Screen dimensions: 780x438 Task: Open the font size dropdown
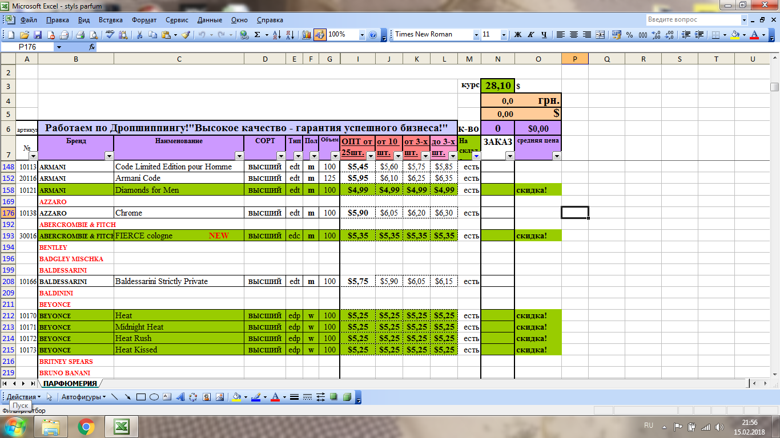tap(504, 35)
